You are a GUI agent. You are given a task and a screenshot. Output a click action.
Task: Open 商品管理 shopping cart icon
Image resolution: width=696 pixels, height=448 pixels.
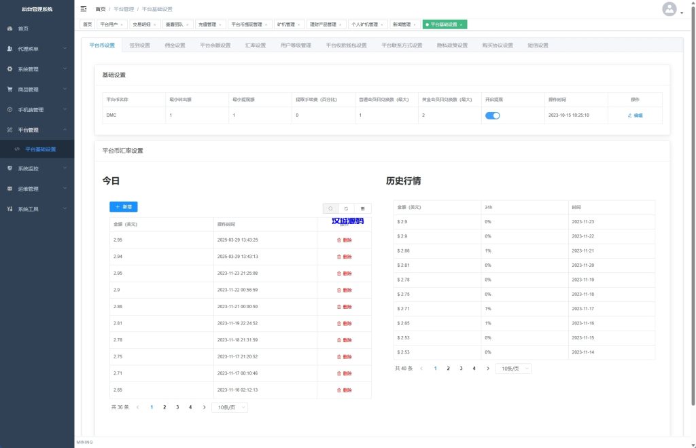click(10, 89)
